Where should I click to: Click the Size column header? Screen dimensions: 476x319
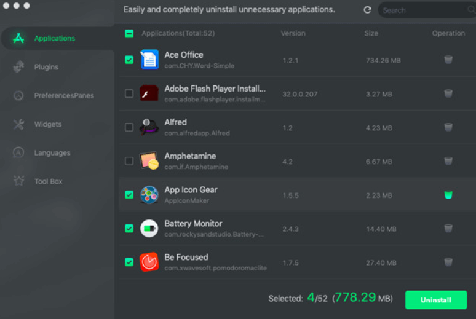tap(371, 33)
